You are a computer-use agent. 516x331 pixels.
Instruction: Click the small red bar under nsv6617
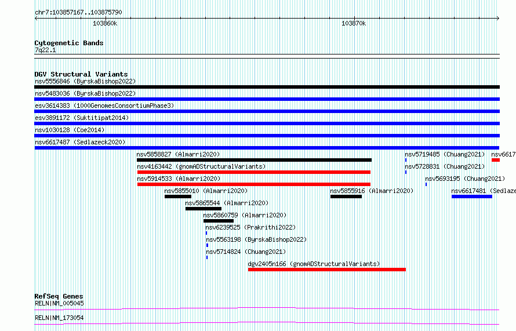496,160
